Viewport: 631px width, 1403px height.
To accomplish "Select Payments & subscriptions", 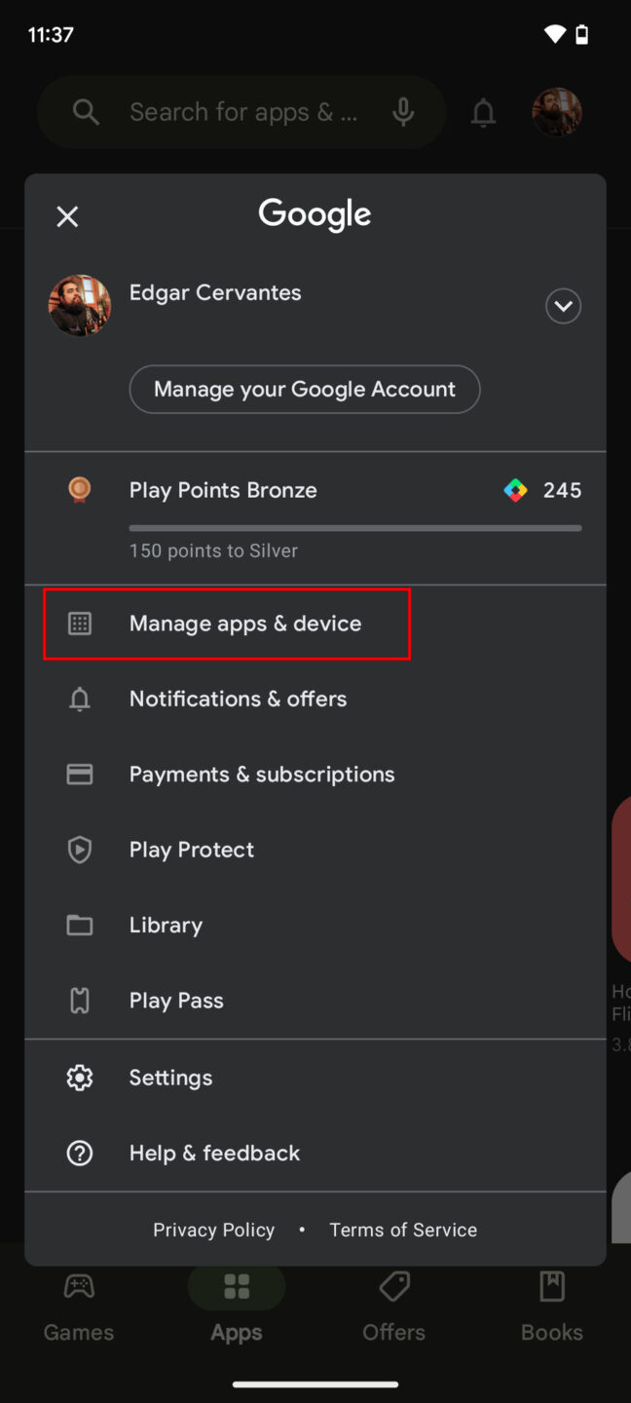I will [x=261, y=774].
